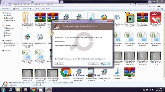Select the GOMPlayerPlusGlobalSetup icon
Screen dimensions: 165x92
(x=155, y=17)
